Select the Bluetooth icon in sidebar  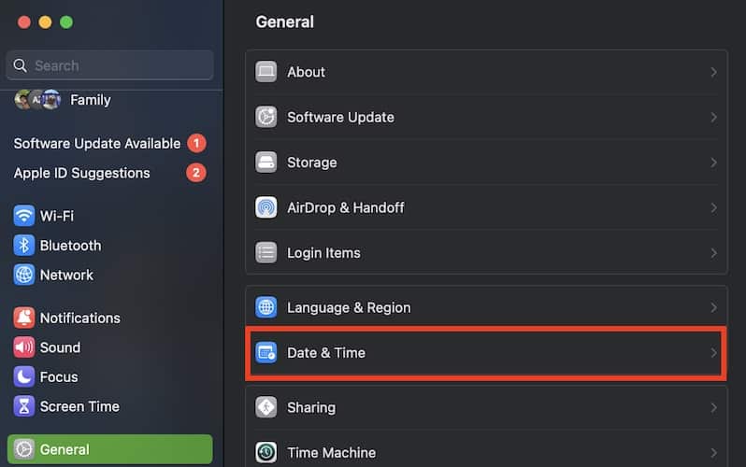(24, 246)
